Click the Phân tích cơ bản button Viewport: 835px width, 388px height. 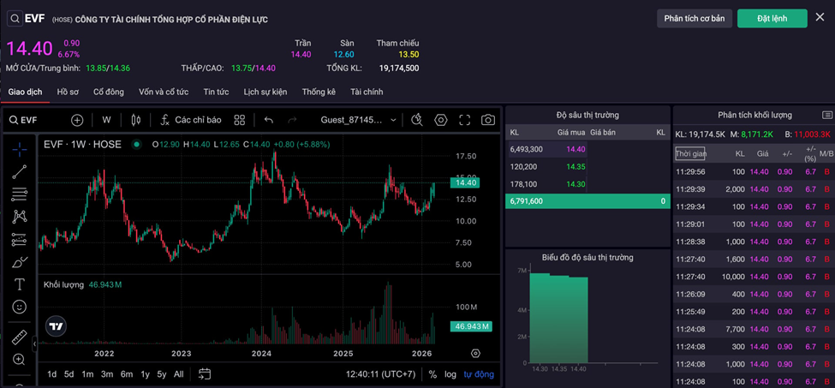(x=694, y=18)
